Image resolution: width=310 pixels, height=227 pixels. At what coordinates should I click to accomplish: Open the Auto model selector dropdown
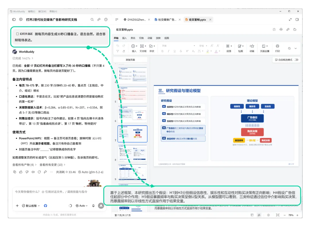(82, 206)
